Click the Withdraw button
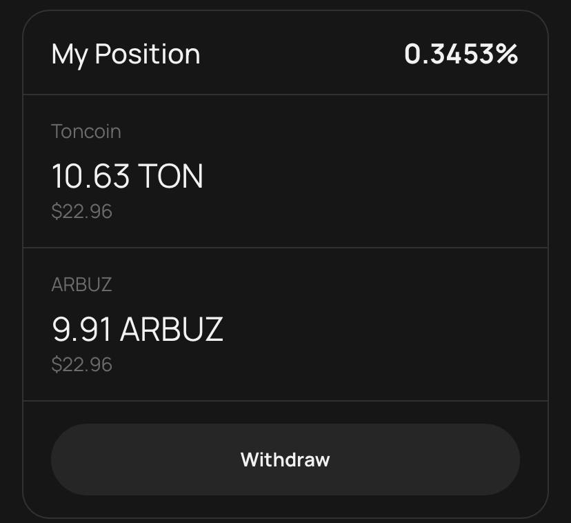 285,460
